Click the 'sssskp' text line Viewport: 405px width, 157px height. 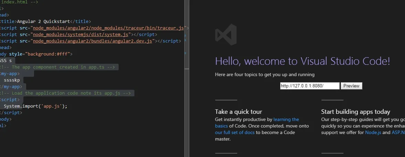pyautogui.click(x=12, y=80)
